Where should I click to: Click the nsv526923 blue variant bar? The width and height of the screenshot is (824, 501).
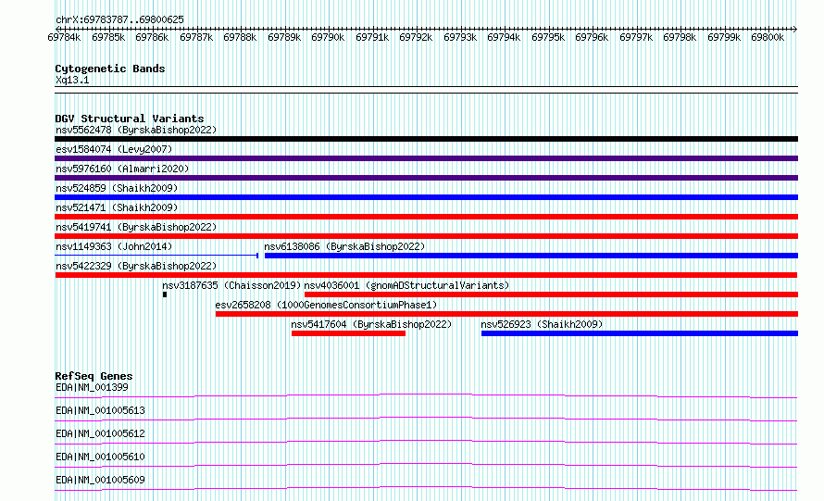coord(640,333)
